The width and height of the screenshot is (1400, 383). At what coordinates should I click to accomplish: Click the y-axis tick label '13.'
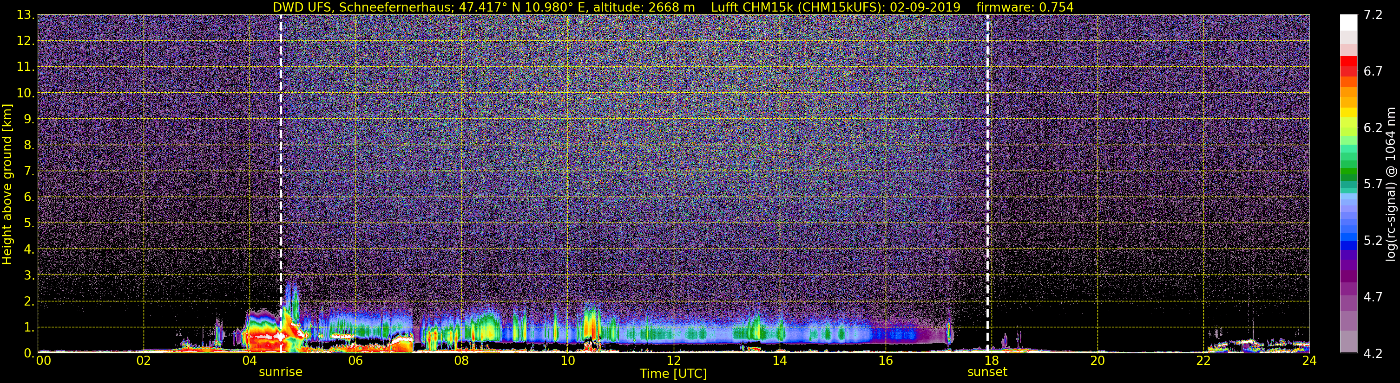26,15
